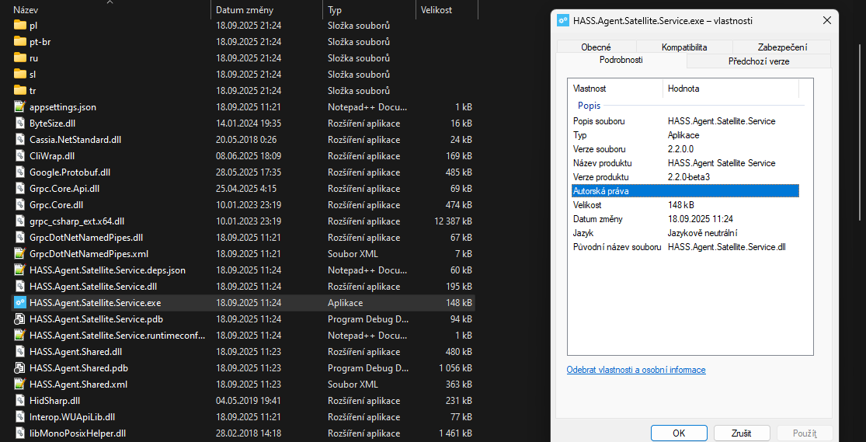Click the GrpcDotNetNamedPipes.dll file icon
The width and height of the screenshot is (866, 442).
[20, 238]
